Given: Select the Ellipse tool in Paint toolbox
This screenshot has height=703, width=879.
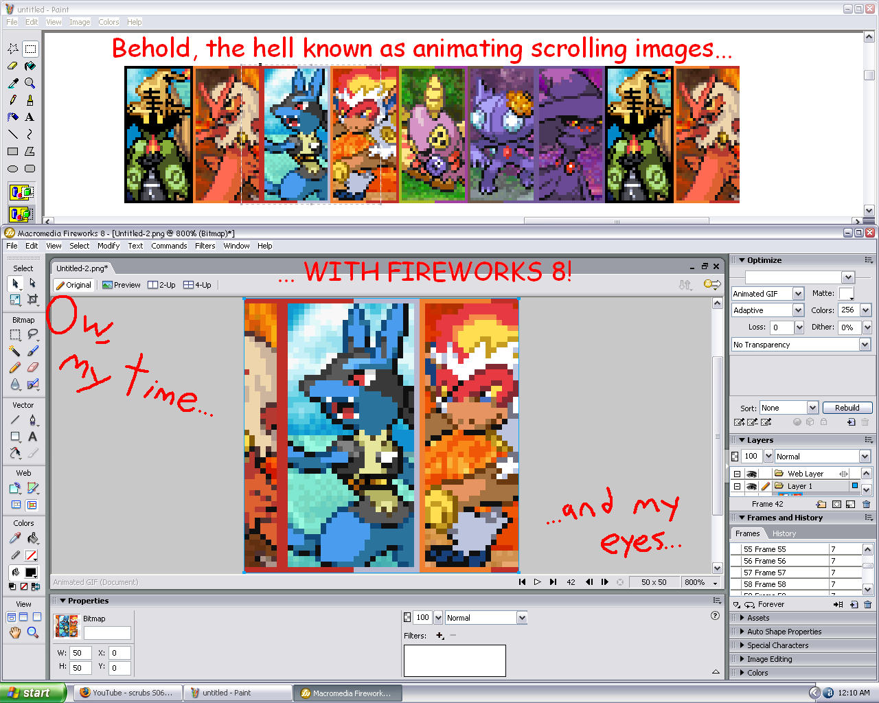Looking at the screenshot, I should coord(12,169).
